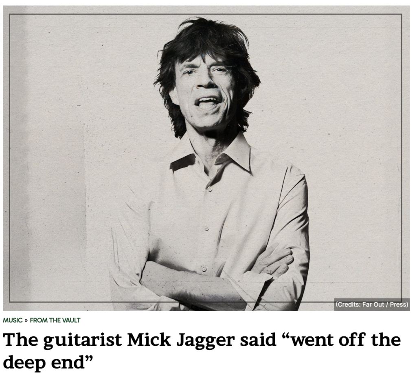
Task: Click the top shirt button in the photo
Action: click(x=210, y=189)
